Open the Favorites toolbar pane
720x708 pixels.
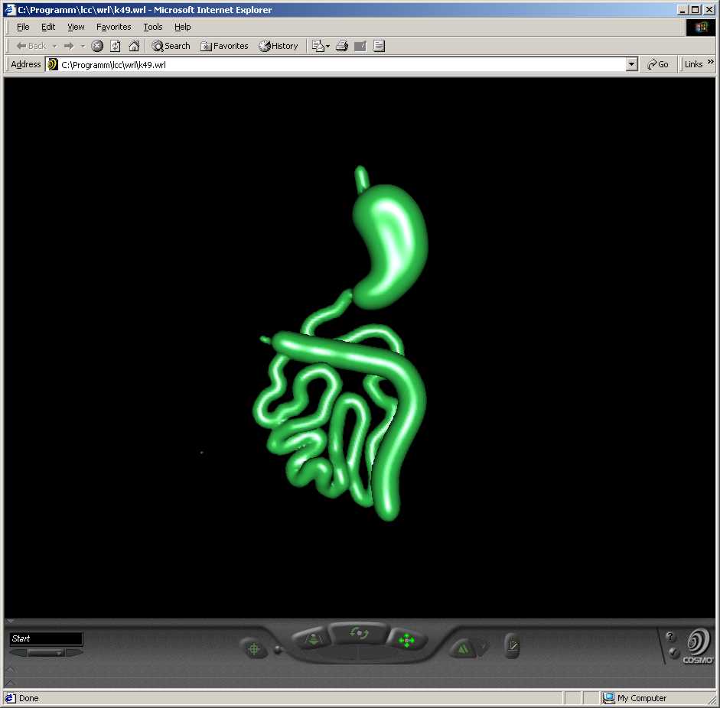pyautogui.click(x=224, y=46)
